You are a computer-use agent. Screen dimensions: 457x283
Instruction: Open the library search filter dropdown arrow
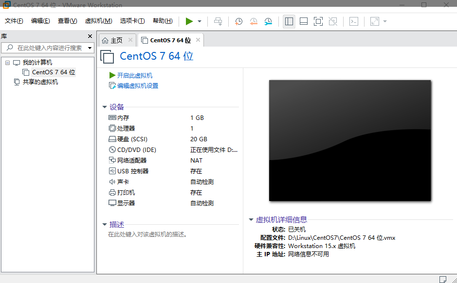tap(90, 48)
